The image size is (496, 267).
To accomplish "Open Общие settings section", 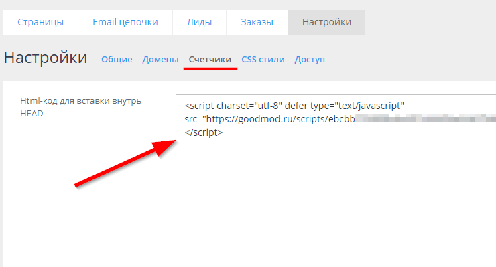I will [x=117, y=59].
